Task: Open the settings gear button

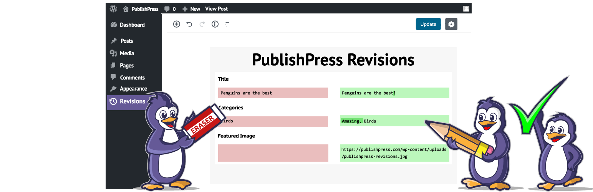Action: pos(451,24)
